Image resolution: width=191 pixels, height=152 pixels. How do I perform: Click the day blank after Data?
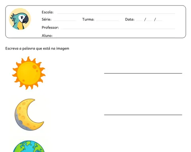(139, 21)
